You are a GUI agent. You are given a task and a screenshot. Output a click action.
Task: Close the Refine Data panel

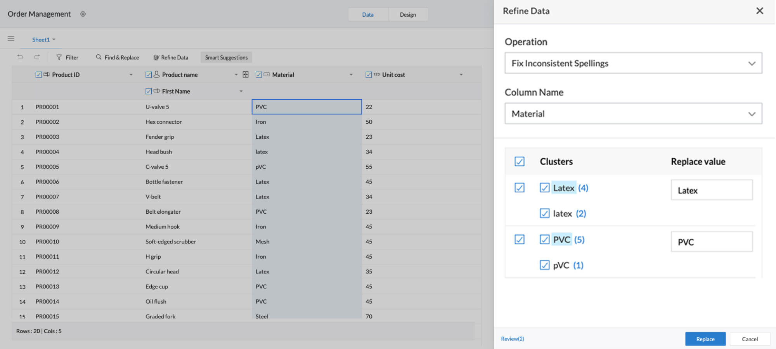coord(759,11)
